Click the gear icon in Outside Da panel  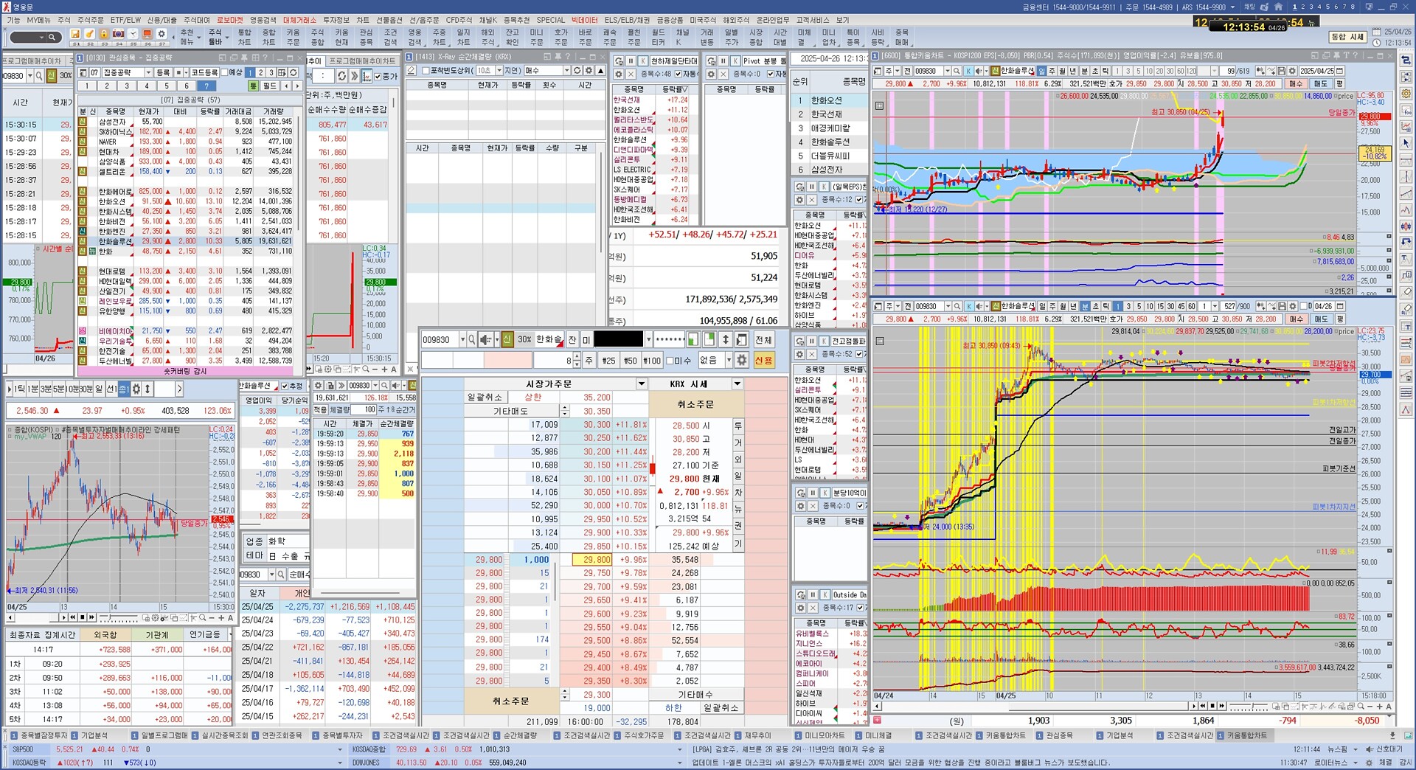[800, 608]
